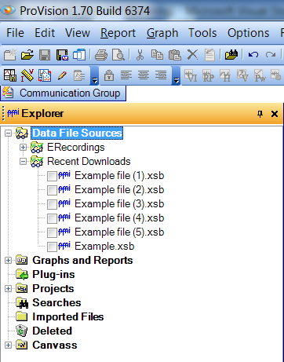The image size is (284, 362).
Task: Open the File menu
Action: click(15, 33)
